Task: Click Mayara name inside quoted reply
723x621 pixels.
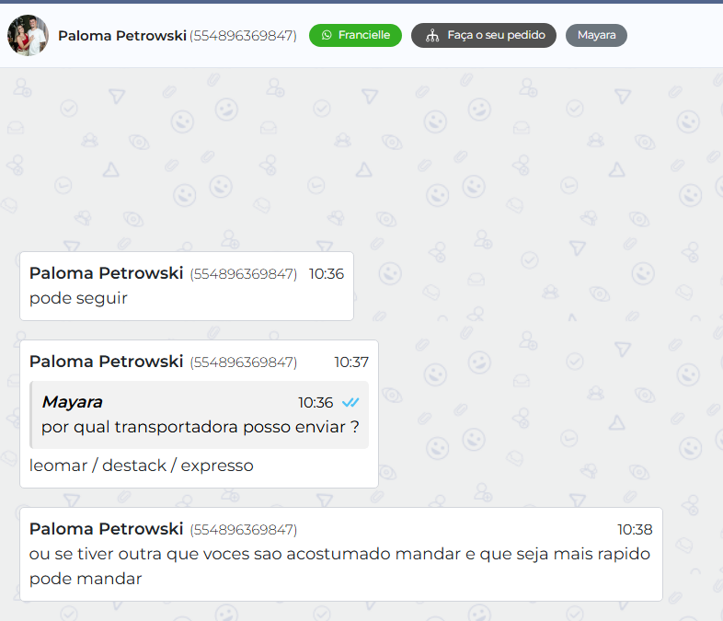Action: tap(72, 402)
